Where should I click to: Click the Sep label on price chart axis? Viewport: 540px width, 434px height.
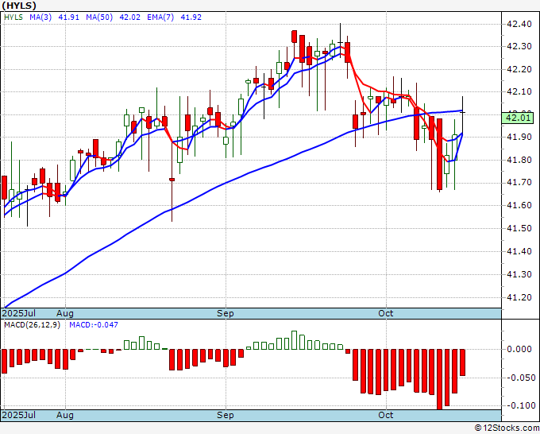click(x=226, y=313)
